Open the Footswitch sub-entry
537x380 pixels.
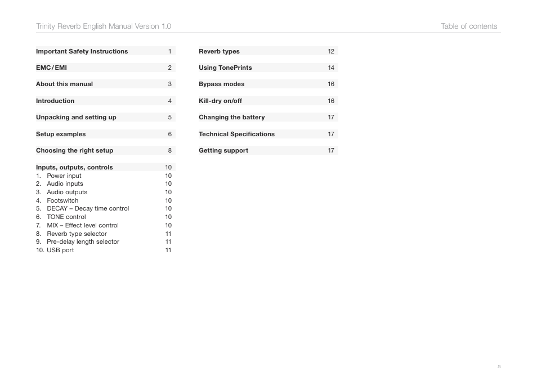[x=104, y=200]
